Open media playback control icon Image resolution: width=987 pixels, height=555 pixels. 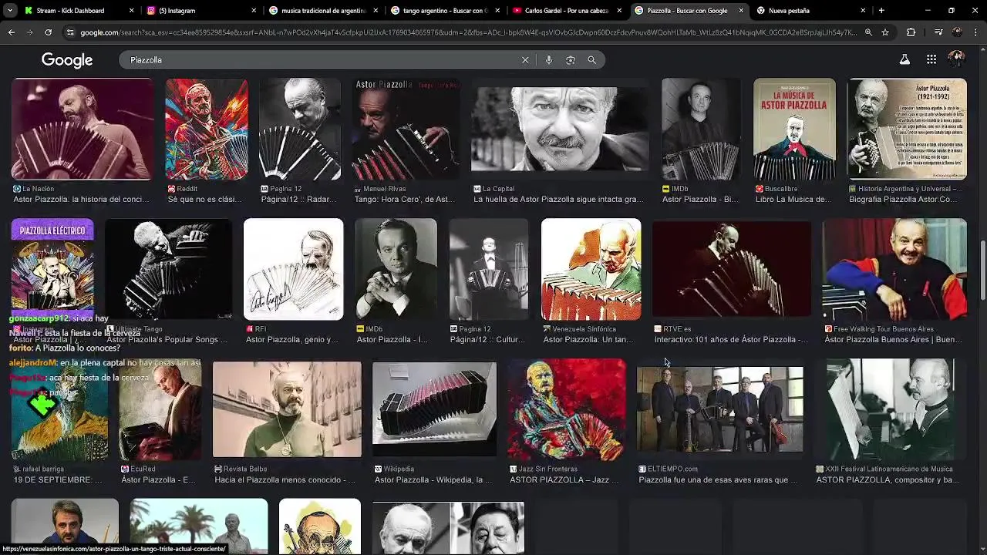938,32
